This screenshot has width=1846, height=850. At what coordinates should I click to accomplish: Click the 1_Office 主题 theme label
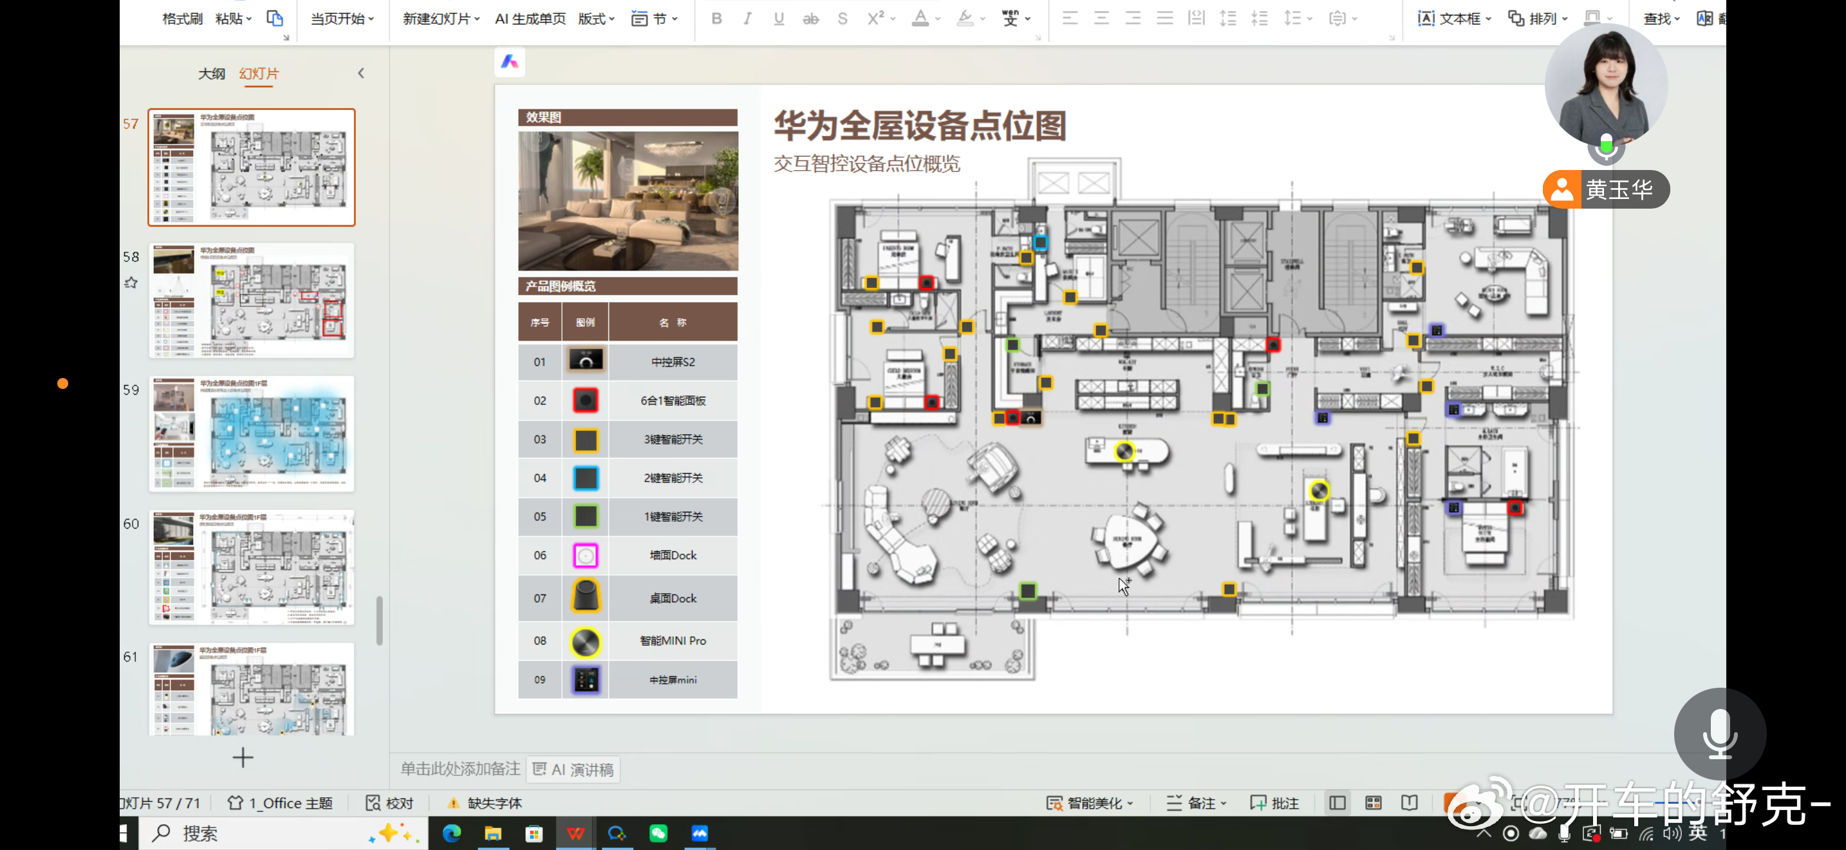click(280, 803)
